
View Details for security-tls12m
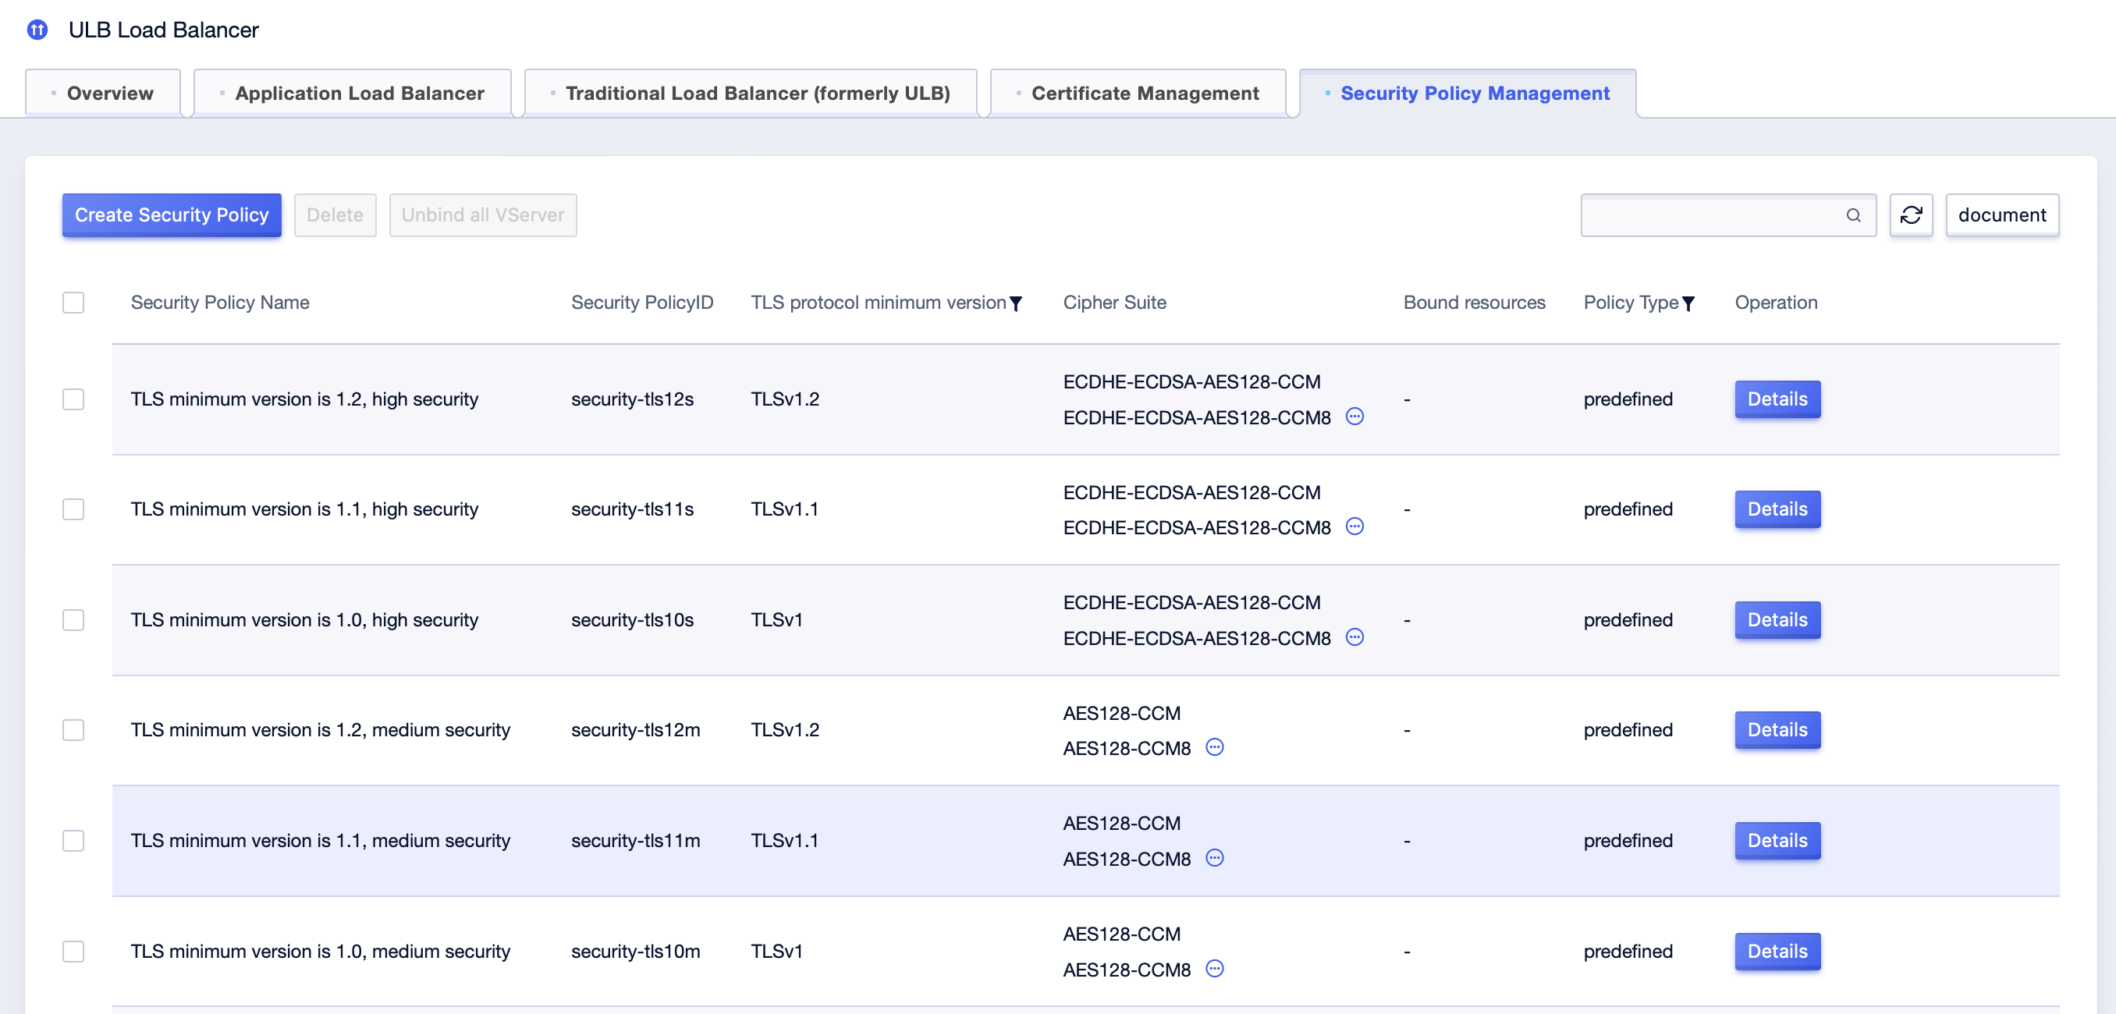pyautogui.click(x=1777, y=730)
